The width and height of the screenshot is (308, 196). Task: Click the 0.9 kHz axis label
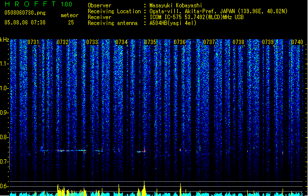4,113
